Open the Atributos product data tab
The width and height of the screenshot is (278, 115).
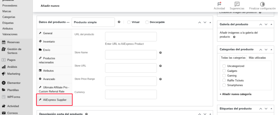point(54,71)
